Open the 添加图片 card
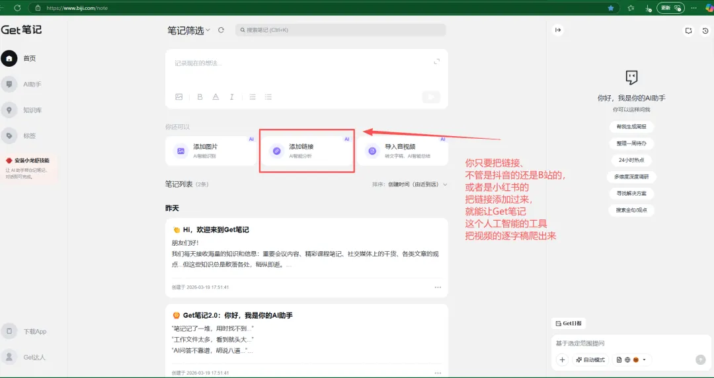Viewport: 714px width, 378px height. pos(211,151)
